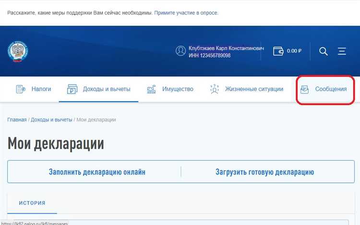Click the Налоги calculator icon
360x225 pixels.
point(21,89)
